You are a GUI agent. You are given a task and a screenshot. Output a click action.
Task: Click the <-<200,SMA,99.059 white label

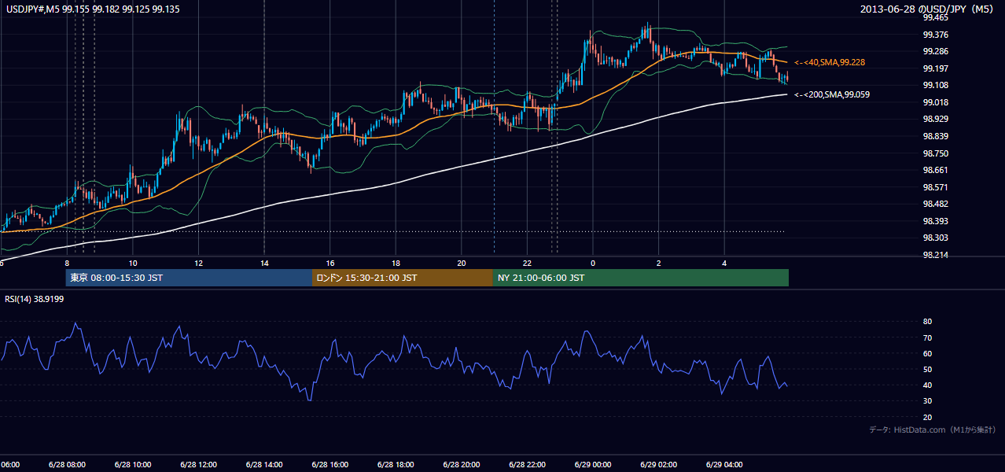point(832,94)
